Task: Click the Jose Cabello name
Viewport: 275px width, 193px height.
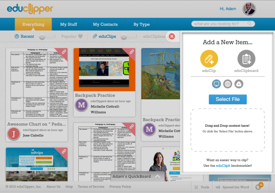Action: (33, 135)
